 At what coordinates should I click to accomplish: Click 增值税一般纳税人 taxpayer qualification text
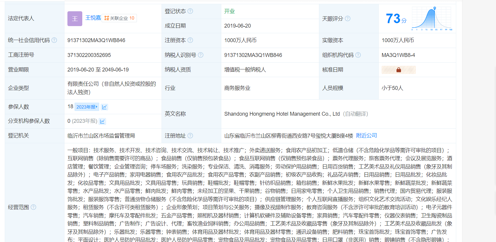245,70
